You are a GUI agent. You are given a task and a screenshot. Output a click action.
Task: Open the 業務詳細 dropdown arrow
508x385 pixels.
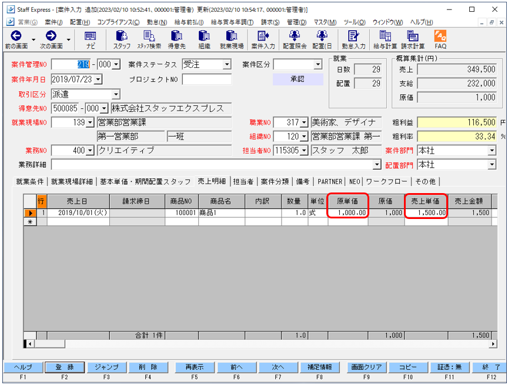coord(376,165)
